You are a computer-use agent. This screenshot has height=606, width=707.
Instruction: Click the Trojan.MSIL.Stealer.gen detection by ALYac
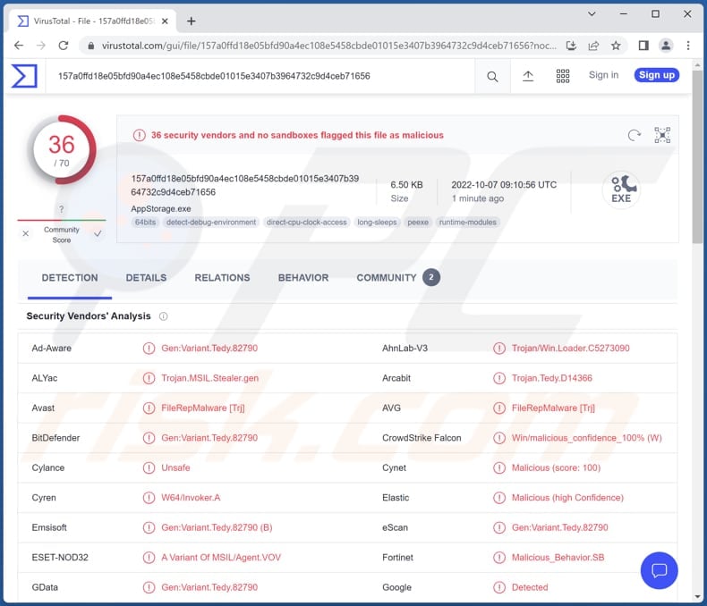(210, 378)
